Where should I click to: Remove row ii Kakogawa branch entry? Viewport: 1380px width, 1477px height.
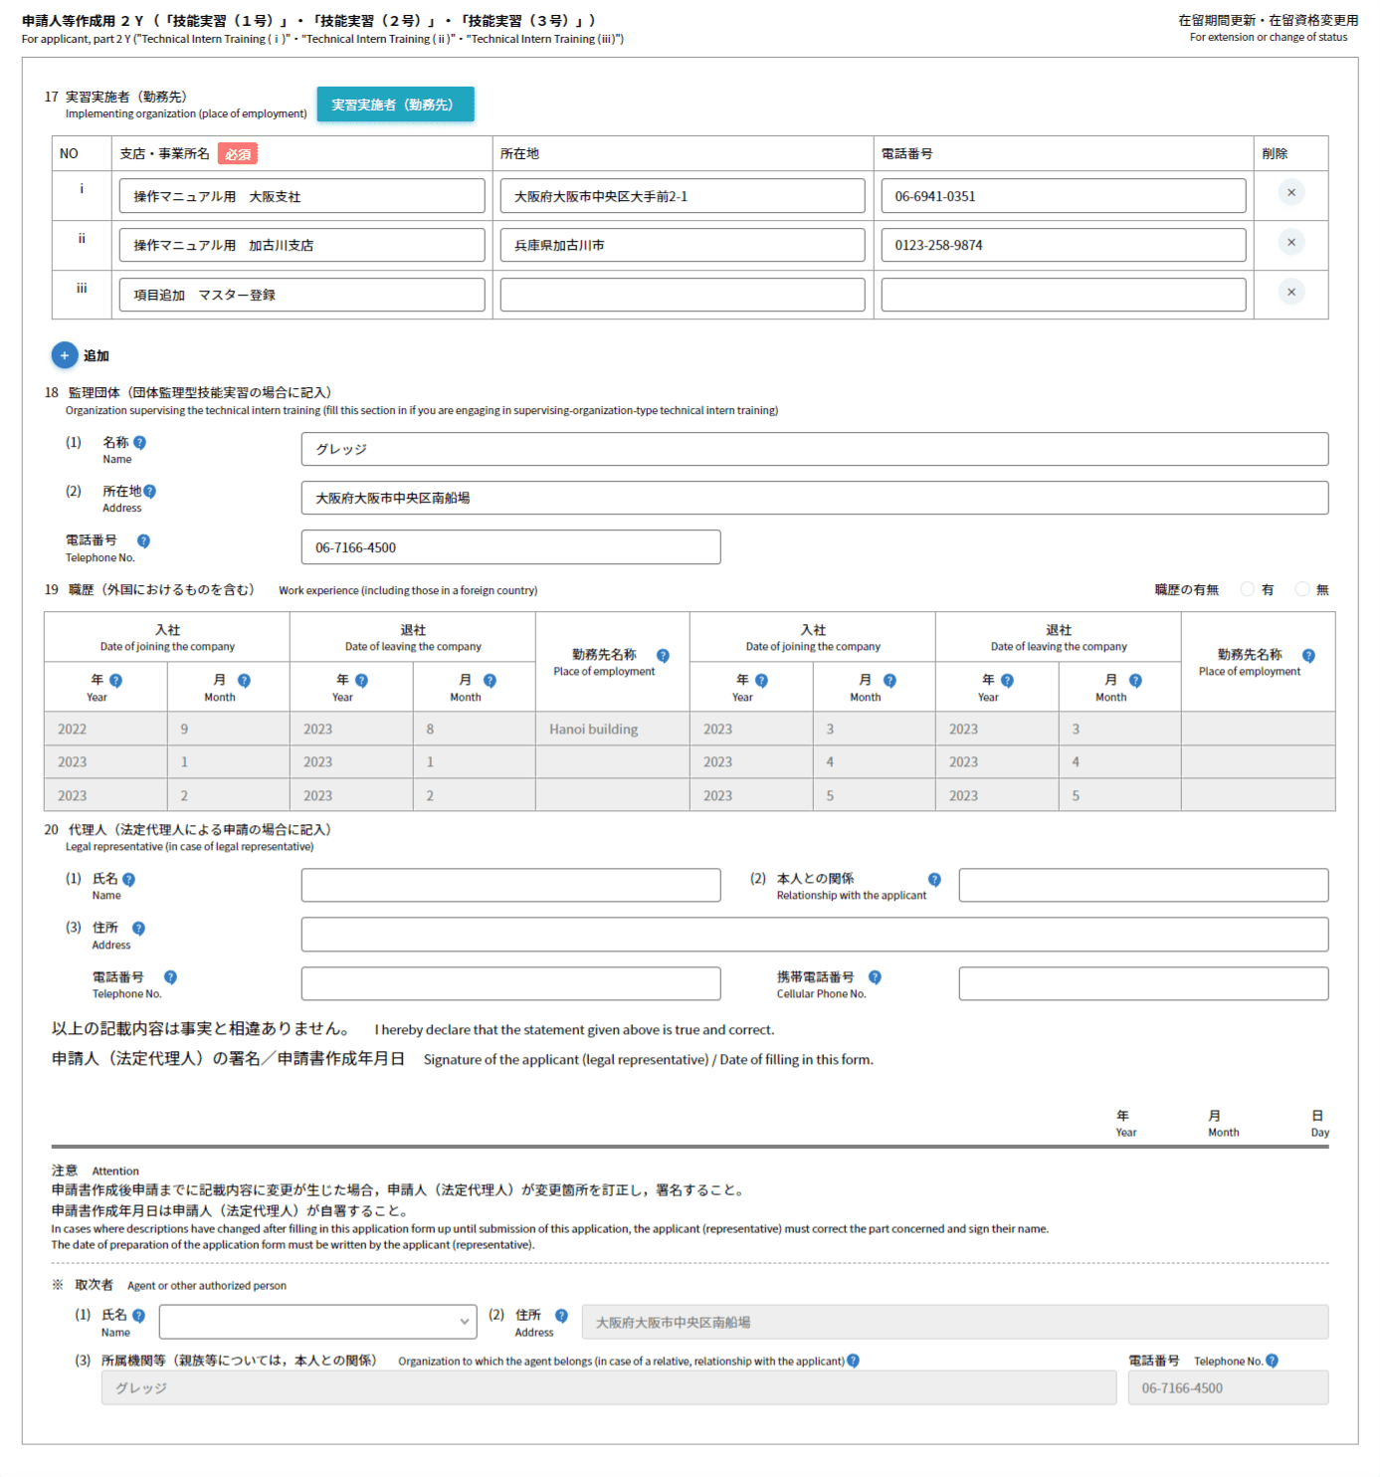click(1290, 243)
